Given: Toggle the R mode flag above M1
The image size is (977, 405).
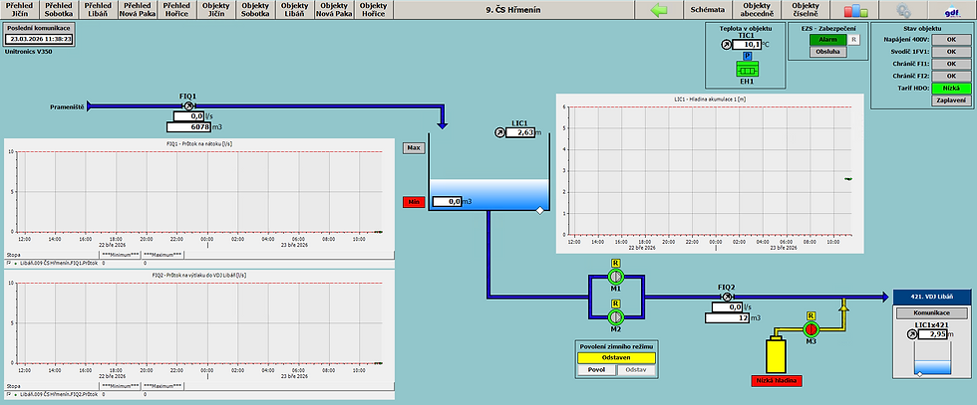Looking at the screenshot, I should pyautogui.click(x=615, y=263).
